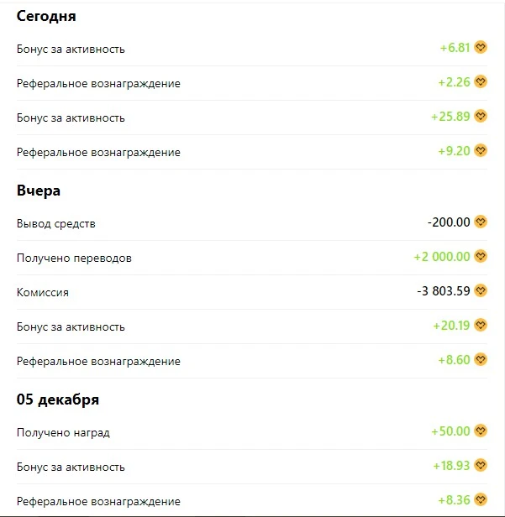The width and height of the screenshot is (505, 517).
Task: Click the coin icon next to -3 803.59 commission
Action: point(481,290)
